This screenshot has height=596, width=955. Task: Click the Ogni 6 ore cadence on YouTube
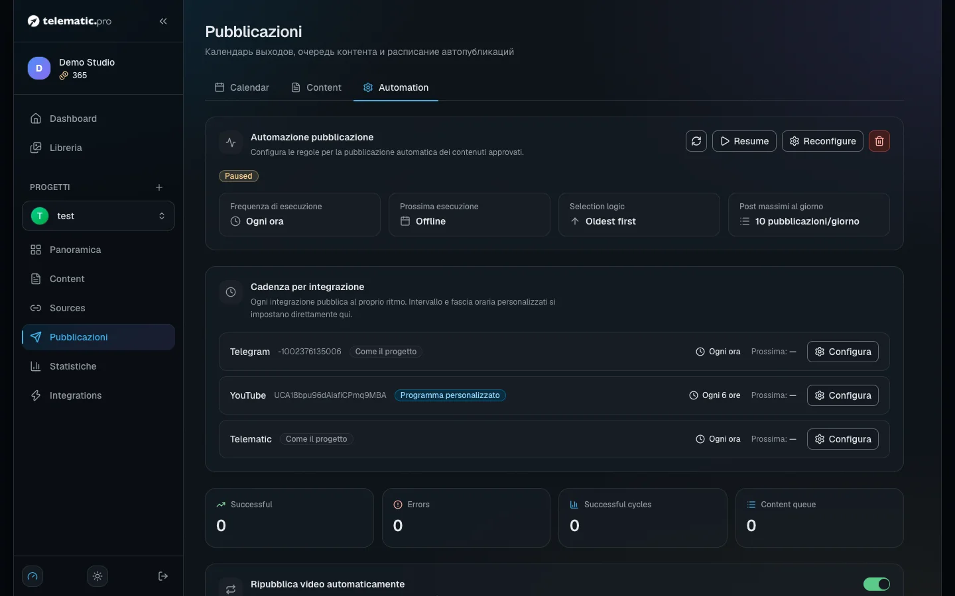tap(715, 395)
